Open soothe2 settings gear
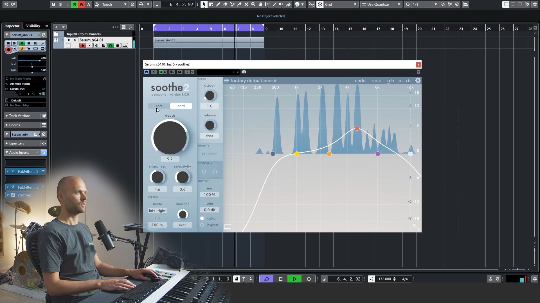The width and height of the screenshot is (540, 303). (x=418, y=81)
